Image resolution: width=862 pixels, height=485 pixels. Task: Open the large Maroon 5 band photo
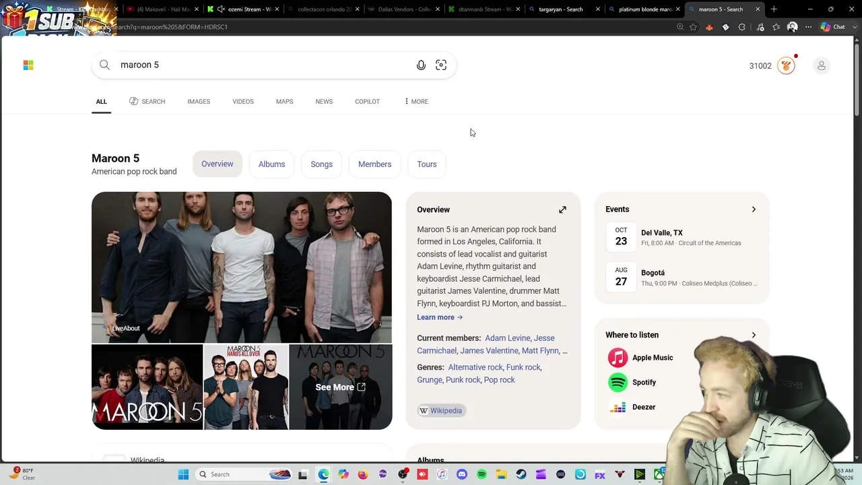tap(242, 267)
